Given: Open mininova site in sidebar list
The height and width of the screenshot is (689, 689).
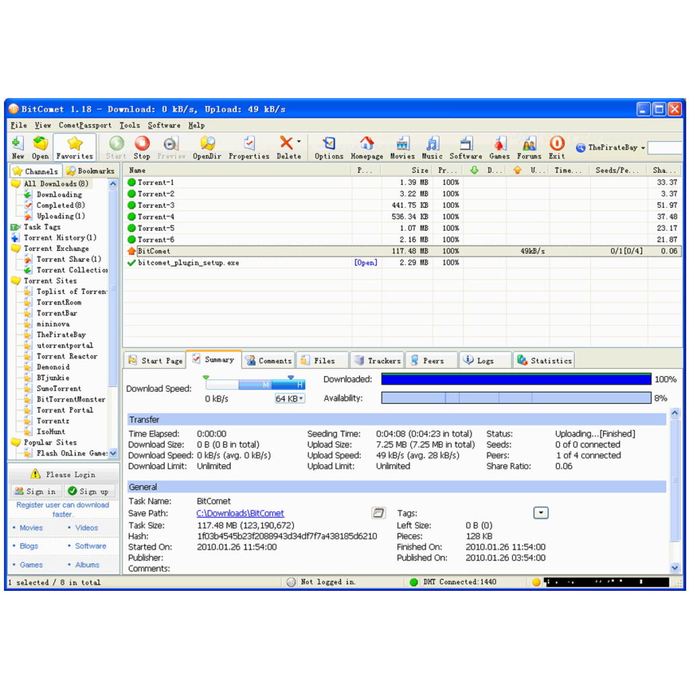Looking at the screenshot, I should point(52,324).
